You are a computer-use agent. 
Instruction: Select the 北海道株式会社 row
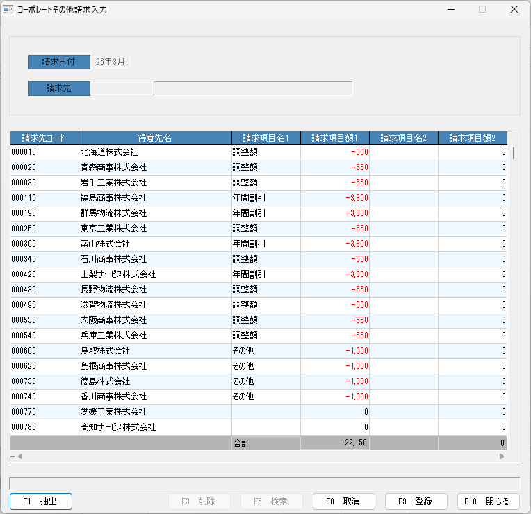(259, 152)
